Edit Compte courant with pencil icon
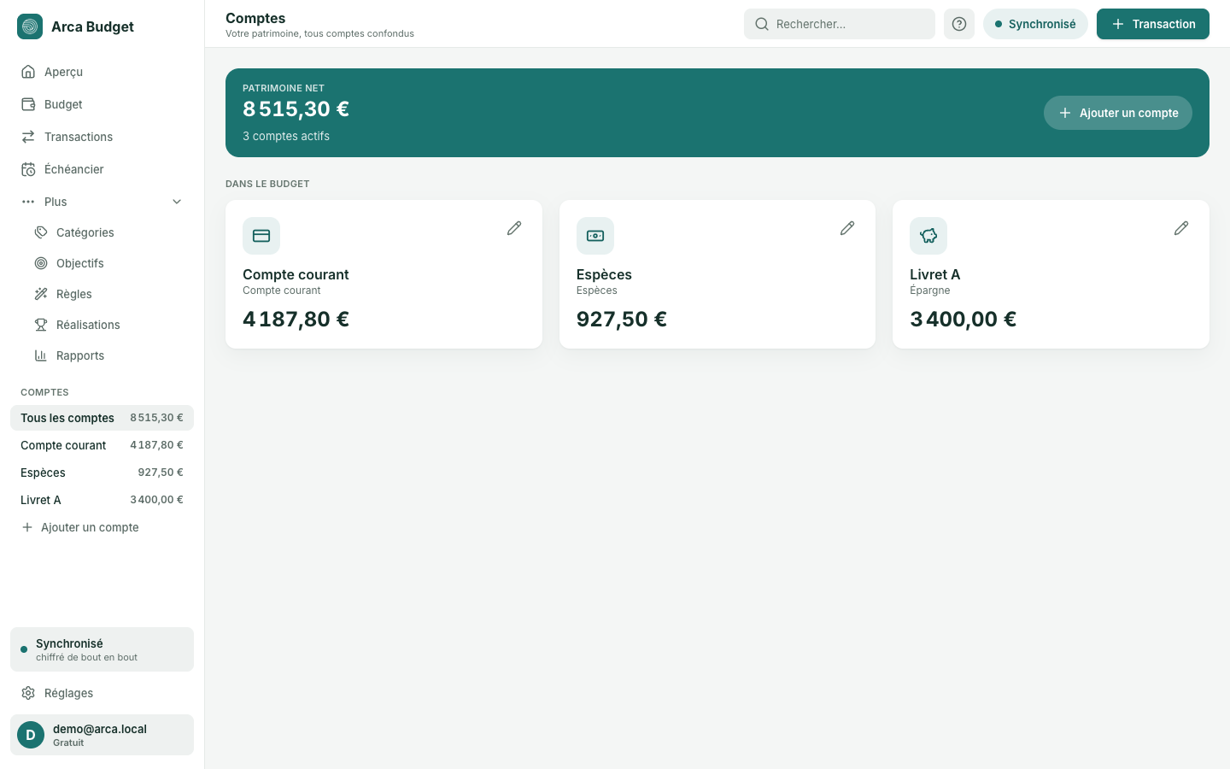 click(514, 228)
